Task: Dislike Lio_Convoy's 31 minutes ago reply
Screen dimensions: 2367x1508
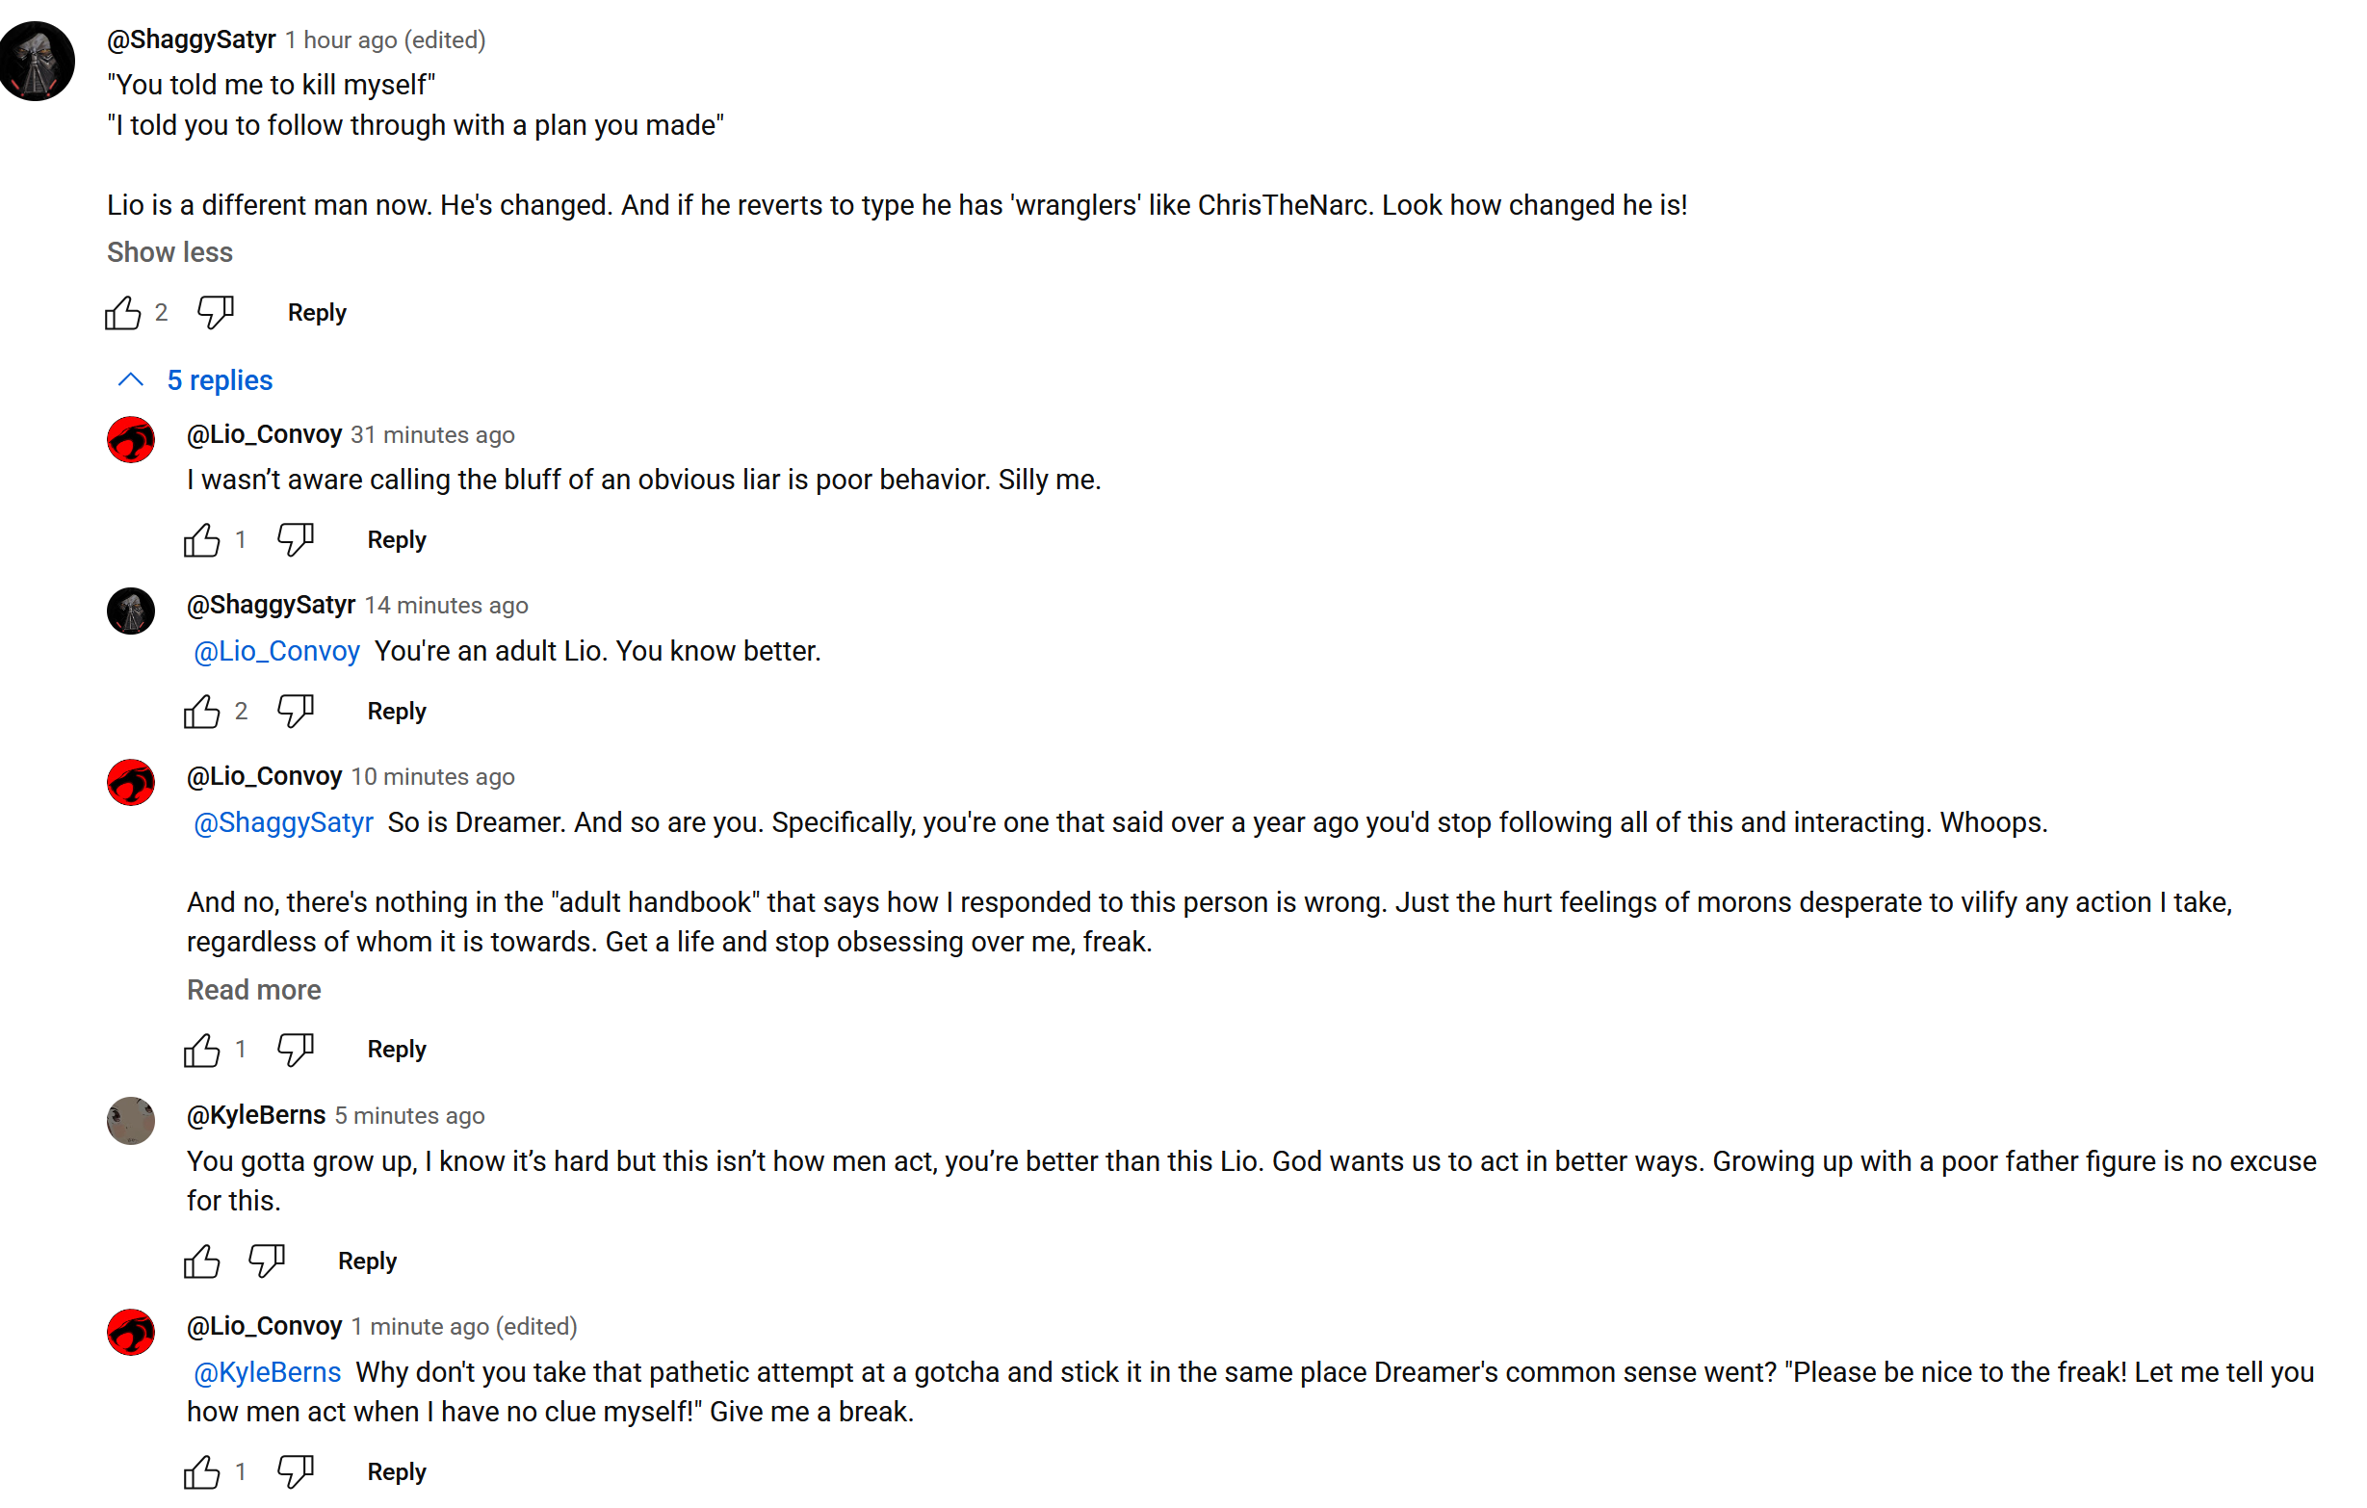Action: [x=295, y=539]
